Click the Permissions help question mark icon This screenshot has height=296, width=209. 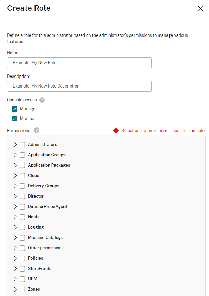[x=36, y=130]
